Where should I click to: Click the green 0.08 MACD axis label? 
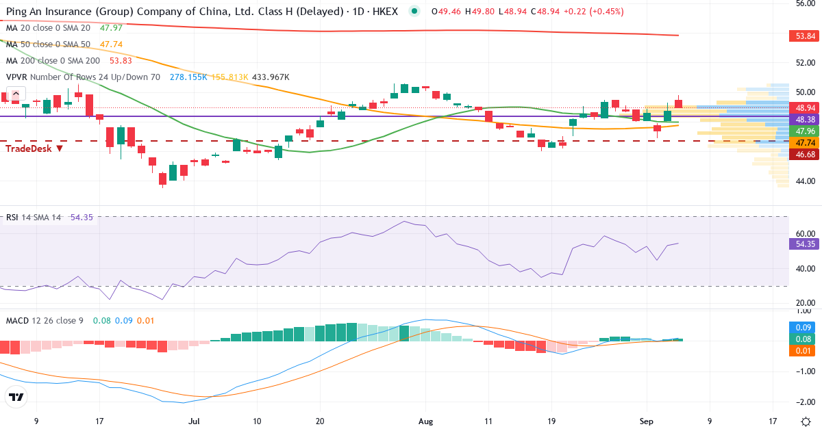coord(802,339)
